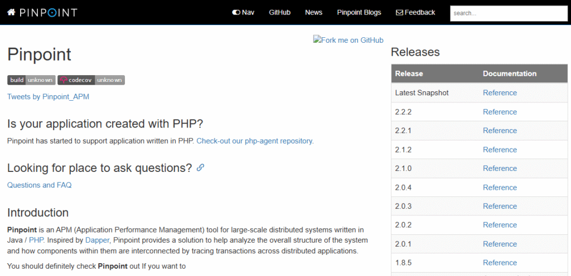Click the Fork me on GitHub image
The image size is (571, 276).
(348, 40)
